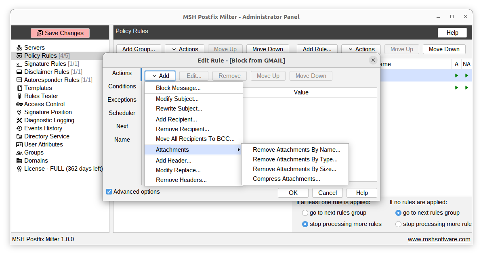Open the Add dropdown in Edit Rule dialog

(x=160, y=76)
